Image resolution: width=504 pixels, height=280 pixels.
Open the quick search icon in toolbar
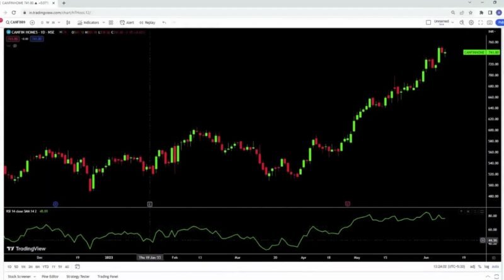(462, 23)
